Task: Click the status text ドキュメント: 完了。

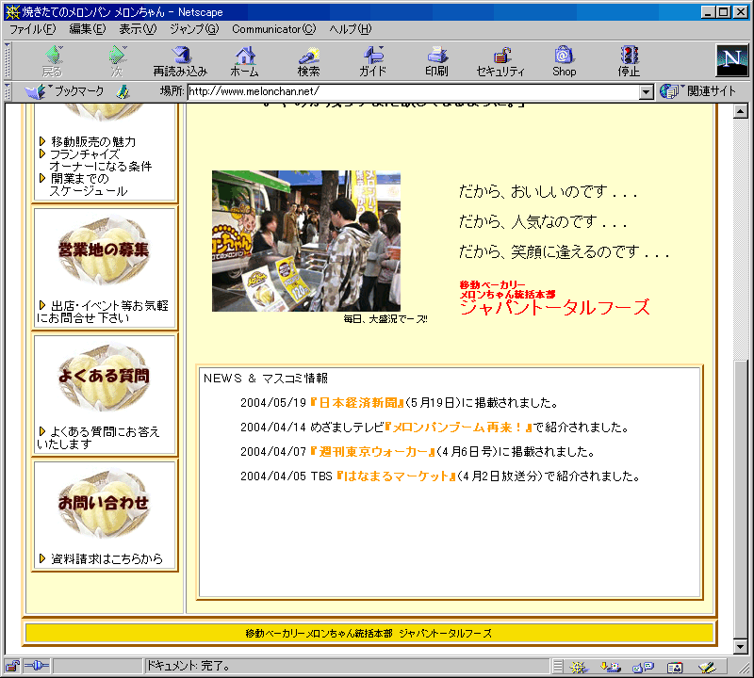Action: coord(188,666)
